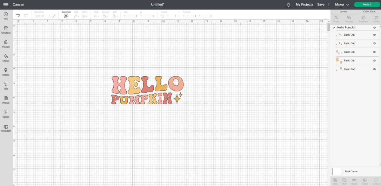Switch to the Color Sync tab

click(x=369, y=12)
